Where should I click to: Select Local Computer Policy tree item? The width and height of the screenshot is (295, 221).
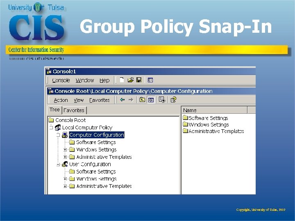(x=87, y=128)
